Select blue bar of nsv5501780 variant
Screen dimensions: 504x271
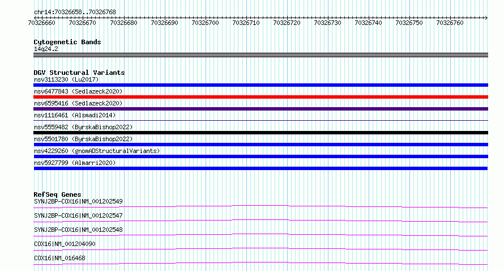(260, 145)
